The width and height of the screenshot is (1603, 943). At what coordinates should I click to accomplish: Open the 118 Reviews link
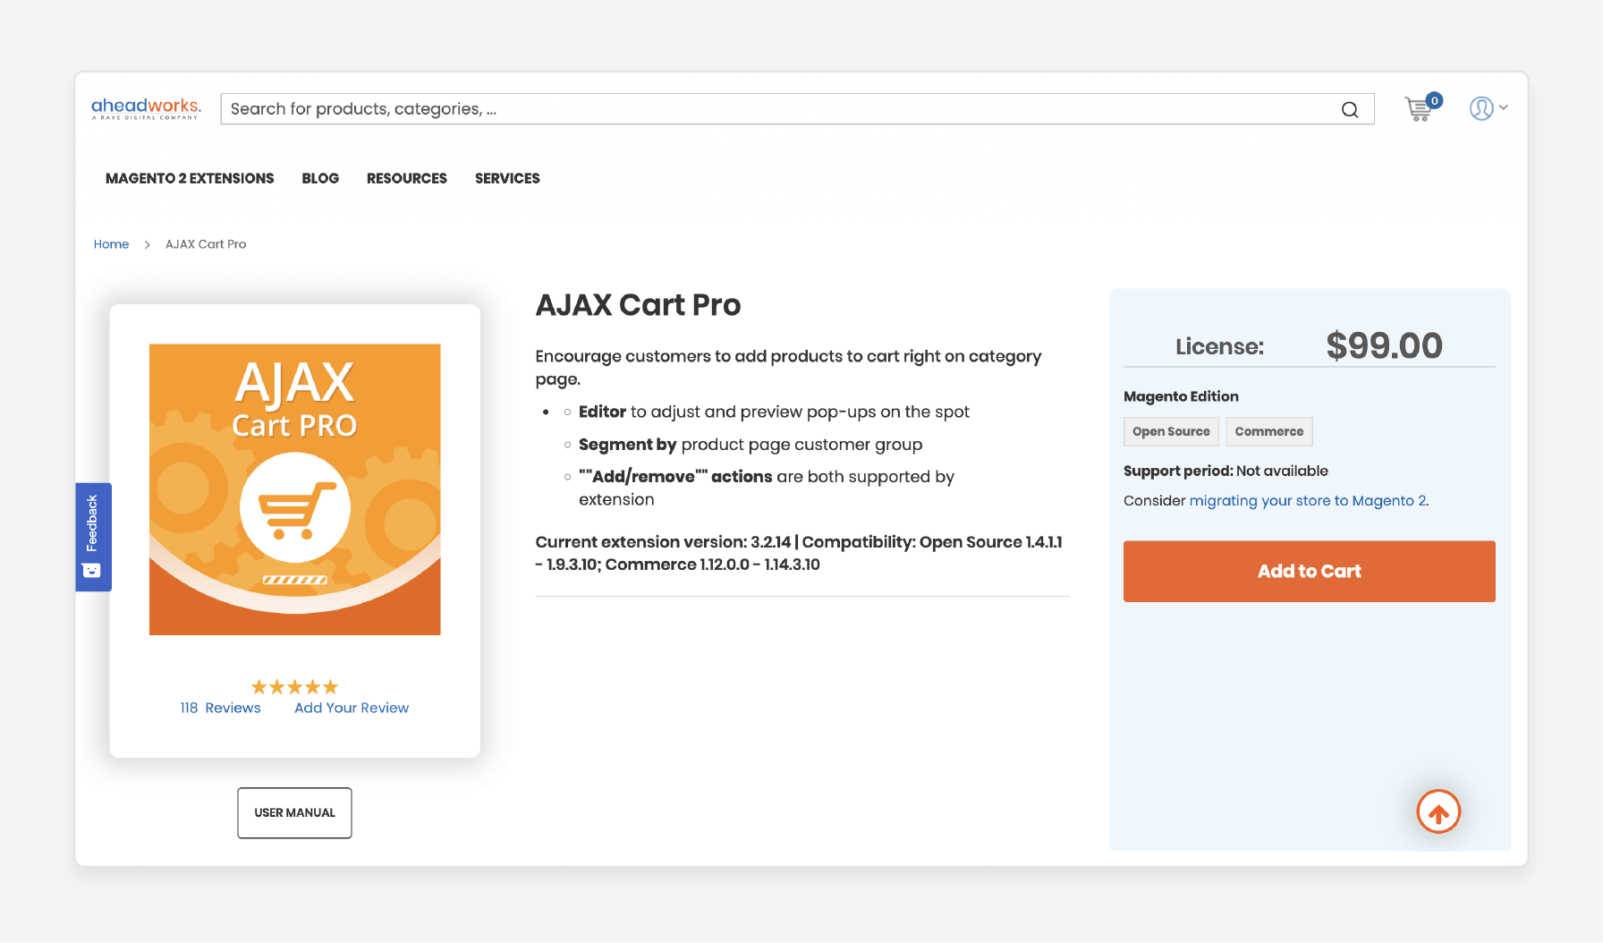click(x=220, y=708)
